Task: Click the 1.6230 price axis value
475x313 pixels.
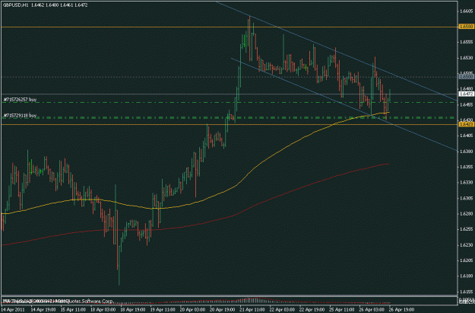Action: (x=466, y=244)
